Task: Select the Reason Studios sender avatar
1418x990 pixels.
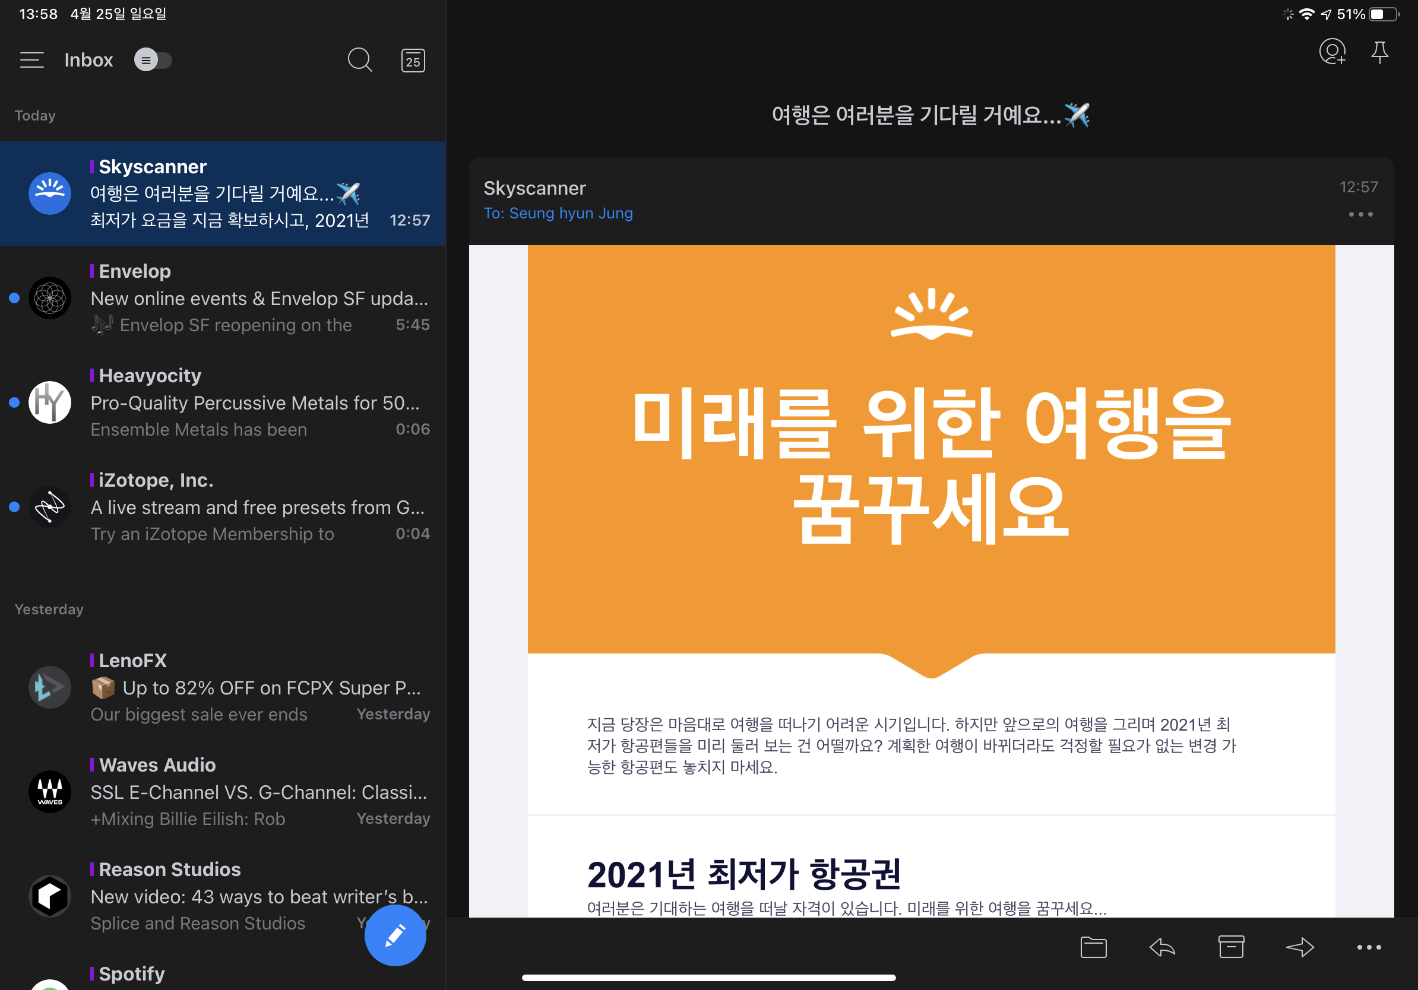Action: coord(50,896)
